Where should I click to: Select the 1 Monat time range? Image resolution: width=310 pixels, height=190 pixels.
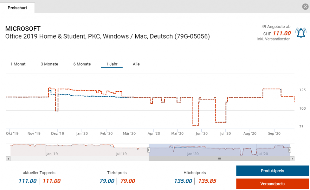point(18,64)
